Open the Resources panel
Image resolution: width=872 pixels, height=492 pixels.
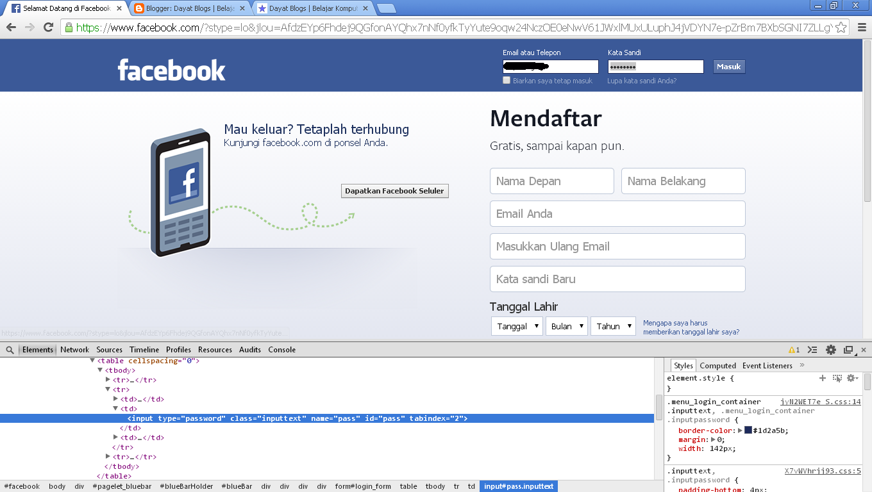click(215, 350)
